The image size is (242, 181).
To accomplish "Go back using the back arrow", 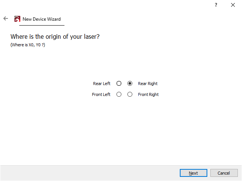I will click(6, 18).
